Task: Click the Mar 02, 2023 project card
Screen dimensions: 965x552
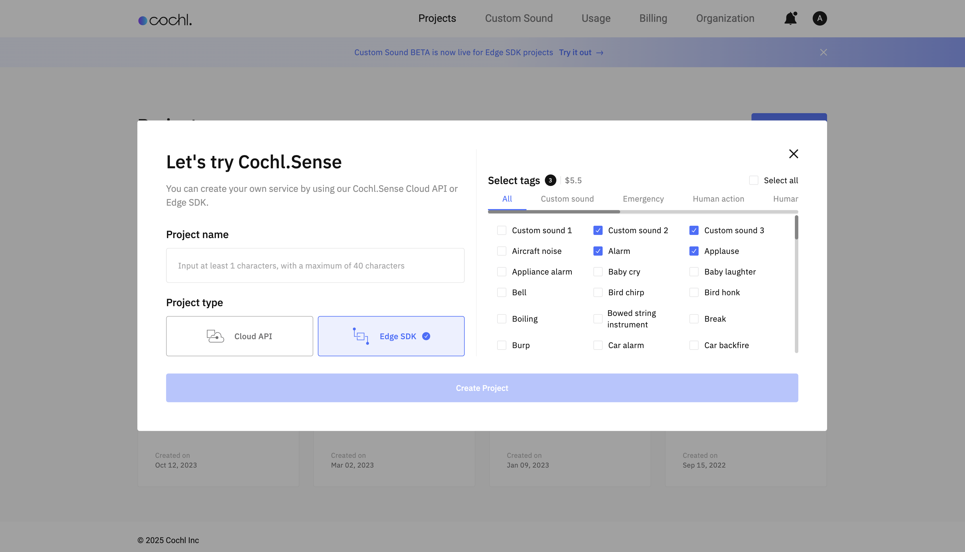Action: pyautogui.click(x=394, y=459)
